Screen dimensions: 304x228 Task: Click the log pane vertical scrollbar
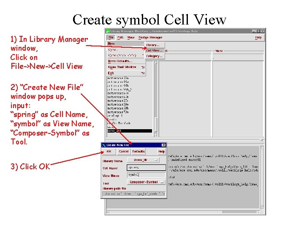pyautogui.click(x=262, y=177)
